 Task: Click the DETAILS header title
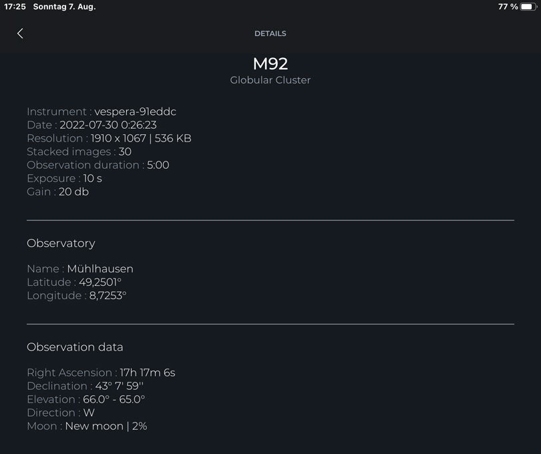pyautogui.click(x=270, y=33)
